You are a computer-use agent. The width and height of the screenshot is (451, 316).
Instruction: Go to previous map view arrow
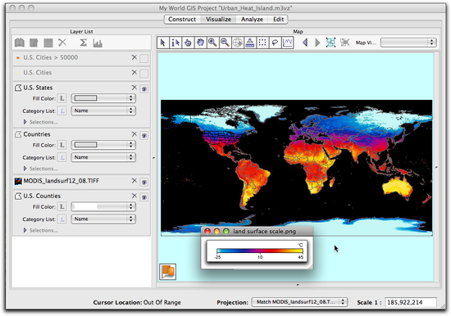(x=305, y=43)
